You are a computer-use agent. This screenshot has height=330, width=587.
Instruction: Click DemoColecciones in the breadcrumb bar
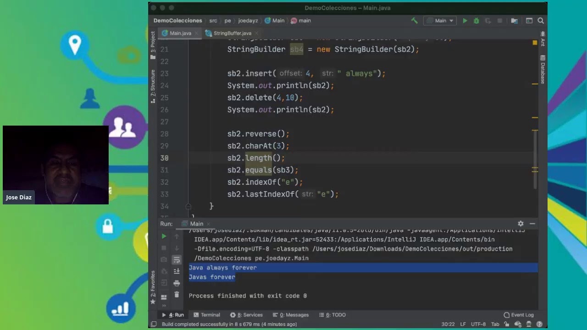177,21
